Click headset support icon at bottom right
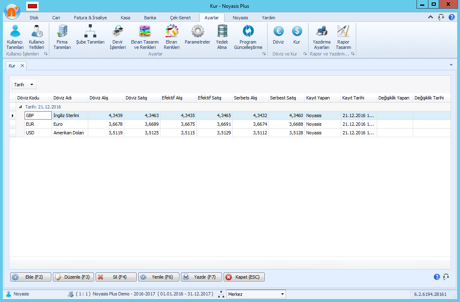This screenshot has width=460, height=302. tap(446, 277)
